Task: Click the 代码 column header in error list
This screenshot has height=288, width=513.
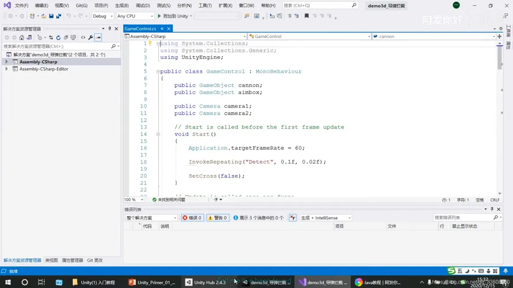Action: click(x=147, y=226)
